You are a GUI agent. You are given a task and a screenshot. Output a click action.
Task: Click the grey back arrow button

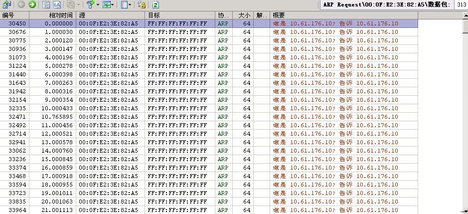21,4
